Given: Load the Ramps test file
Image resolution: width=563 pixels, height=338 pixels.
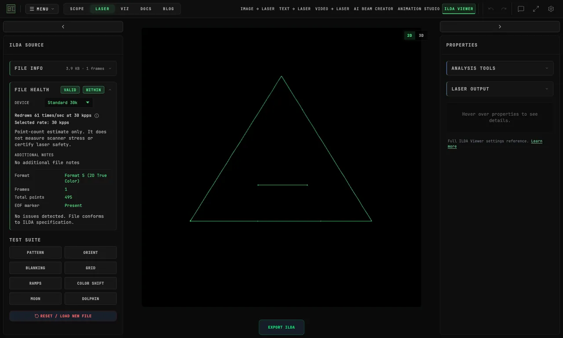Looking at the screenshot, I should [x=36, y=283].
